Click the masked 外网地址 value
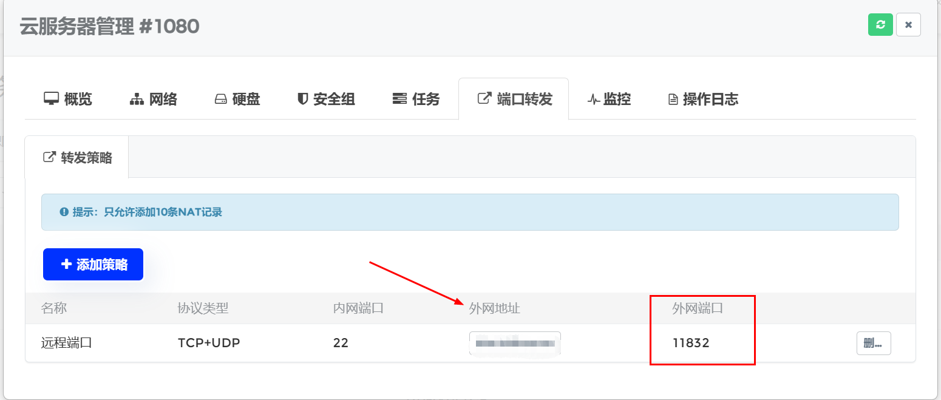Viewport: 941px width, 400px height. click(x=514, y=343)
